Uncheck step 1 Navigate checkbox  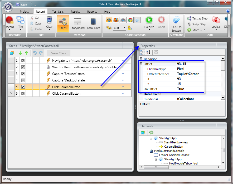pos(23,60)
